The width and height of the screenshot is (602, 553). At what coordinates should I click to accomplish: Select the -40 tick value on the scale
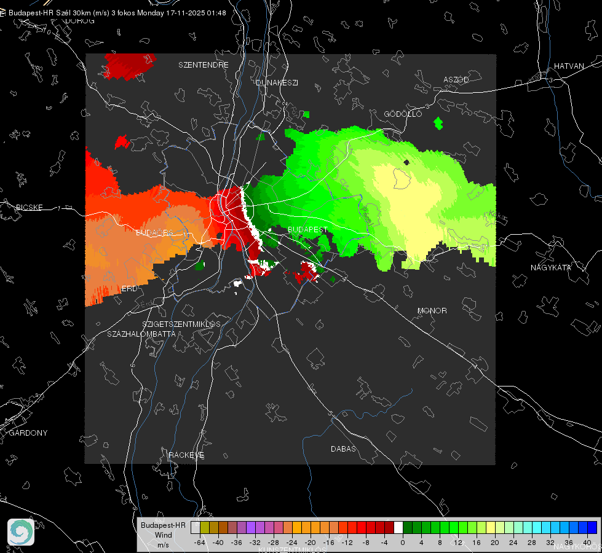click(x=218, y=543)
